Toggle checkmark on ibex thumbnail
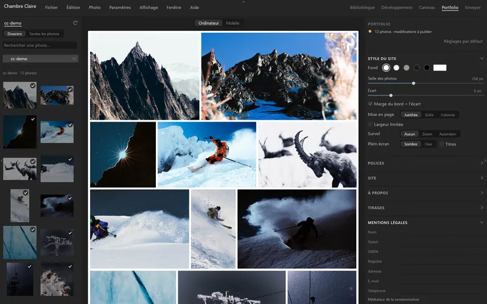 tap(33, 161)
